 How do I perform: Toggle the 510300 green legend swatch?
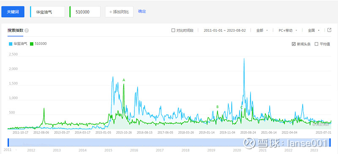point(31,44)
